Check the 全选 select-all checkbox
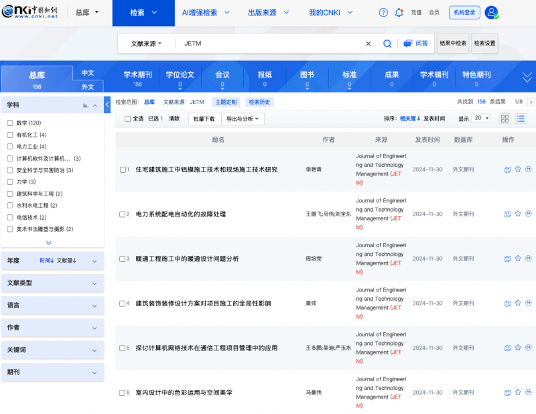This screenshot has height=414, width=536. click(x=128, y=119)
